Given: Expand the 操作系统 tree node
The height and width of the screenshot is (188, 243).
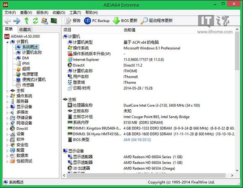Looking at the screenshot, I should 7,96.
